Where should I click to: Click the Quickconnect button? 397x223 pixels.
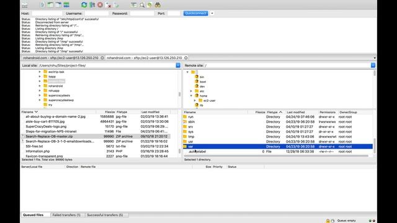(x=196, y=13)
